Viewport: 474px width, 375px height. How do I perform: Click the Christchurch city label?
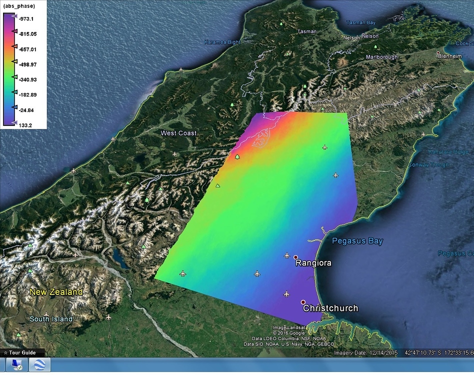click(330, 308)
